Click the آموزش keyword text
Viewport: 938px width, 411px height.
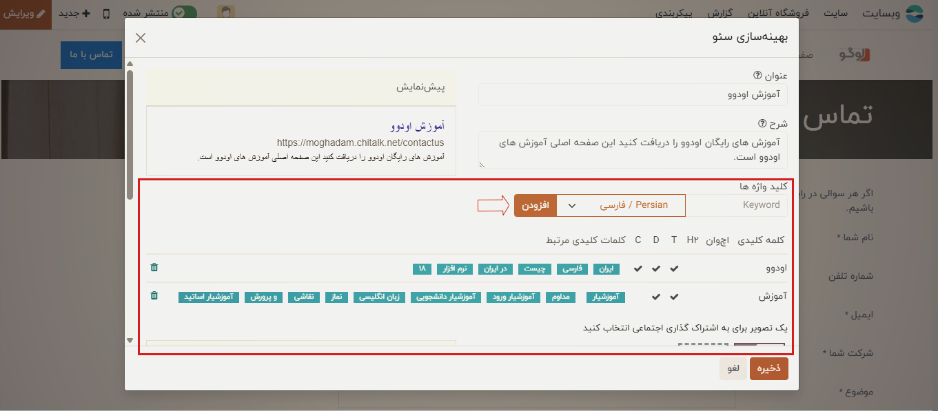[773, 297]
